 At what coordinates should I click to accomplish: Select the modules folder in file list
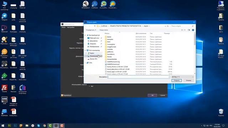click(110, 49)
